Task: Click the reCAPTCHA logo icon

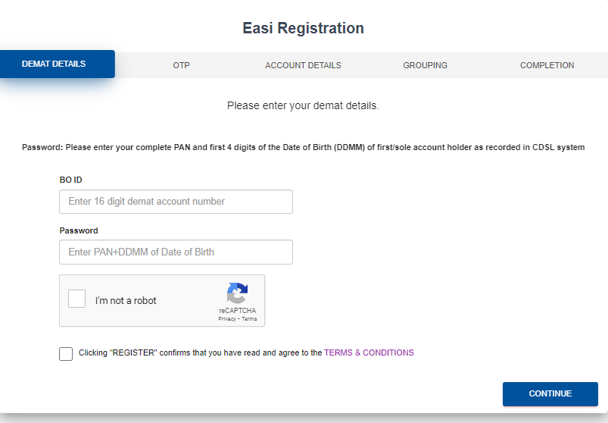Action: click(x=237, y=293)
